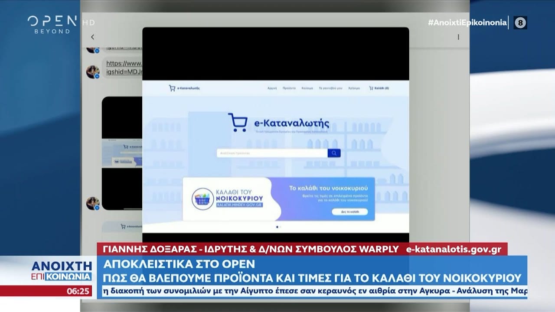This screenshot has height=312, width=555.
Task: Click the large shopping cart hero logo
Action: coord(237,123)
